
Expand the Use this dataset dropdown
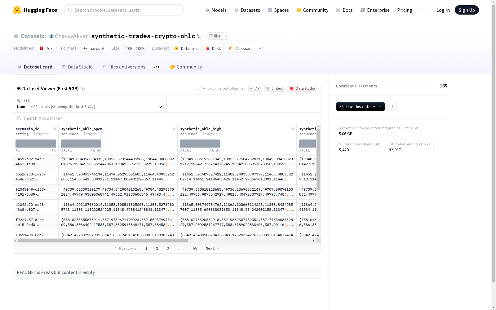point(361,107)
